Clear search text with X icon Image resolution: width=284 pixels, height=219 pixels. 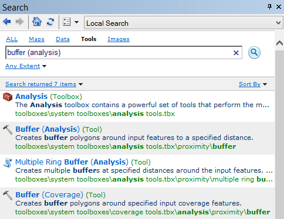click(236, 53)
